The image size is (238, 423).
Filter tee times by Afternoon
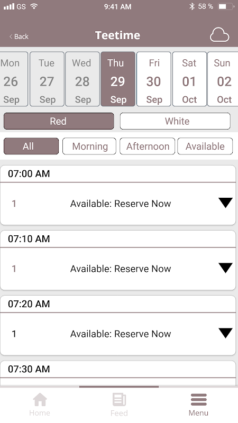(148, 146)
